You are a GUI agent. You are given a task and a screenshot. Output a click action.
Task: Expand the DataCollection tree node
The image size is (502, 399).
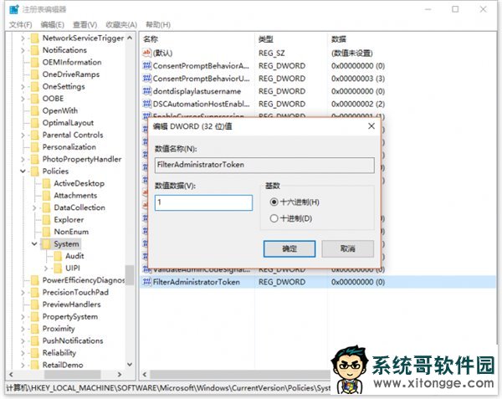coord(34,207)
